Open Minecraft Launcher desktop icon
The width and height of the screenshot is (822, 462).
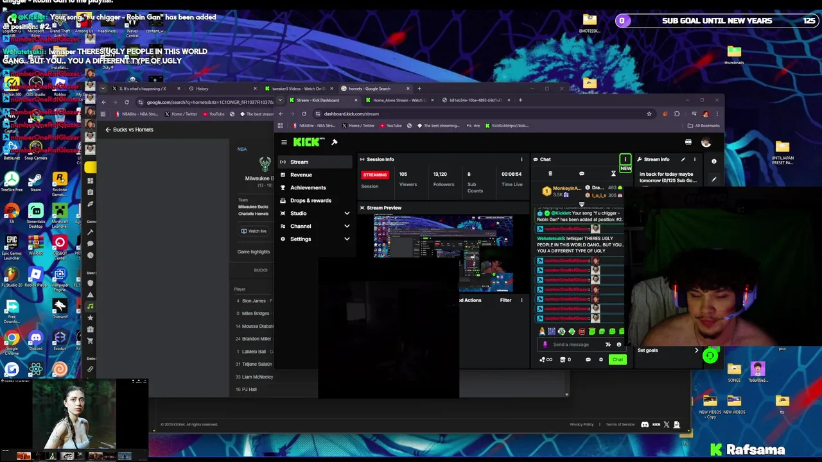coord(60,216)
